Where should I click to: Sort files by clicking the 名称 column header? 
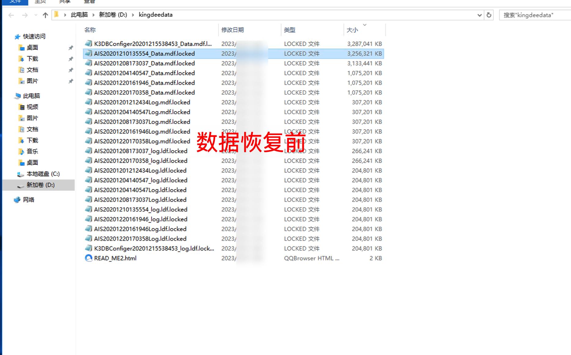(90, 30)
